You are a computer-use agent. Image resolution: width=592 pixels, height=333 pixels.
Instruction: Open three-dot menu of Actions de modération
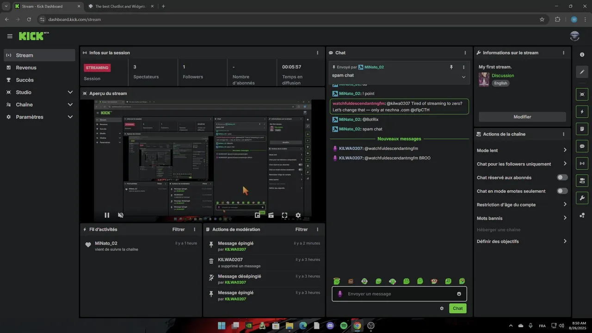317,229
